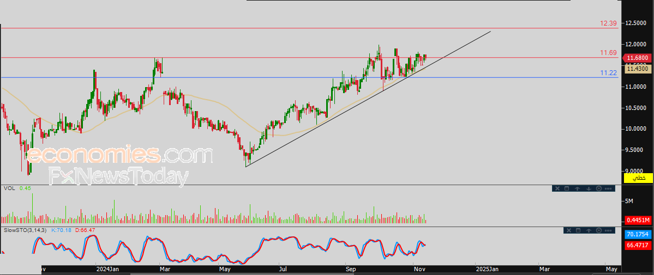Click the K:70.18 stochastic value
654x275 pixels.
click(x=62, y=230)
